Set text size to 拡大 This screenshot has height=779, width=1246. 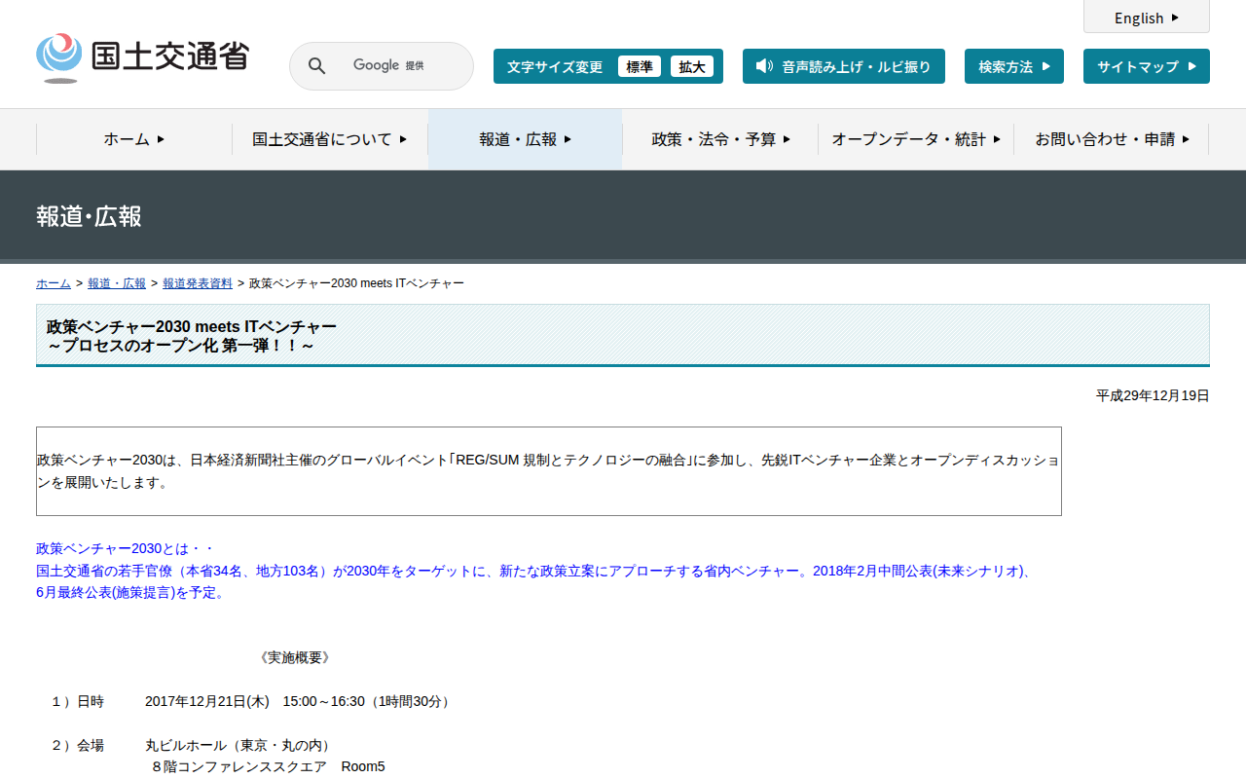pos(692,66)
